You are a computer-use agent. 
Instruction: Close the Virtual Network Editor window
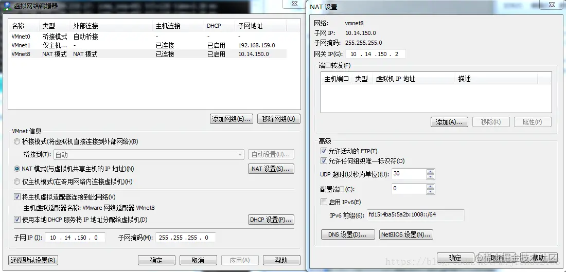click(x=295, y=4)
